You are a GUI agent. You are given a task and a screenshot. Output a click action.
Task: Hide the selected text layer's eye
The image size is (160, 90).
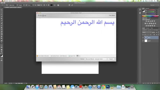pos(143,37)
